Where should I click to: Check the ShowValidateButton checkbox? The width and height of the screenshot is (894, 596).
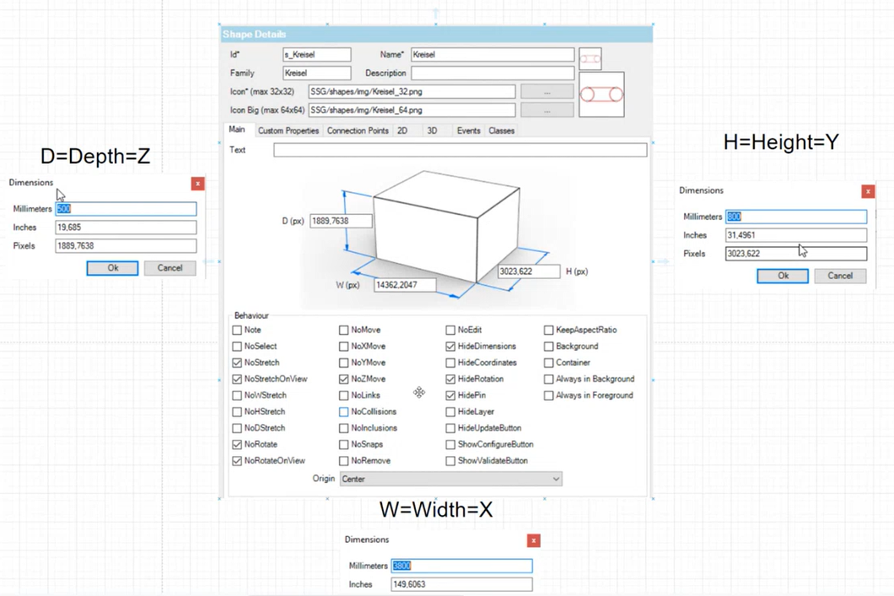click(x=450, y=461)
